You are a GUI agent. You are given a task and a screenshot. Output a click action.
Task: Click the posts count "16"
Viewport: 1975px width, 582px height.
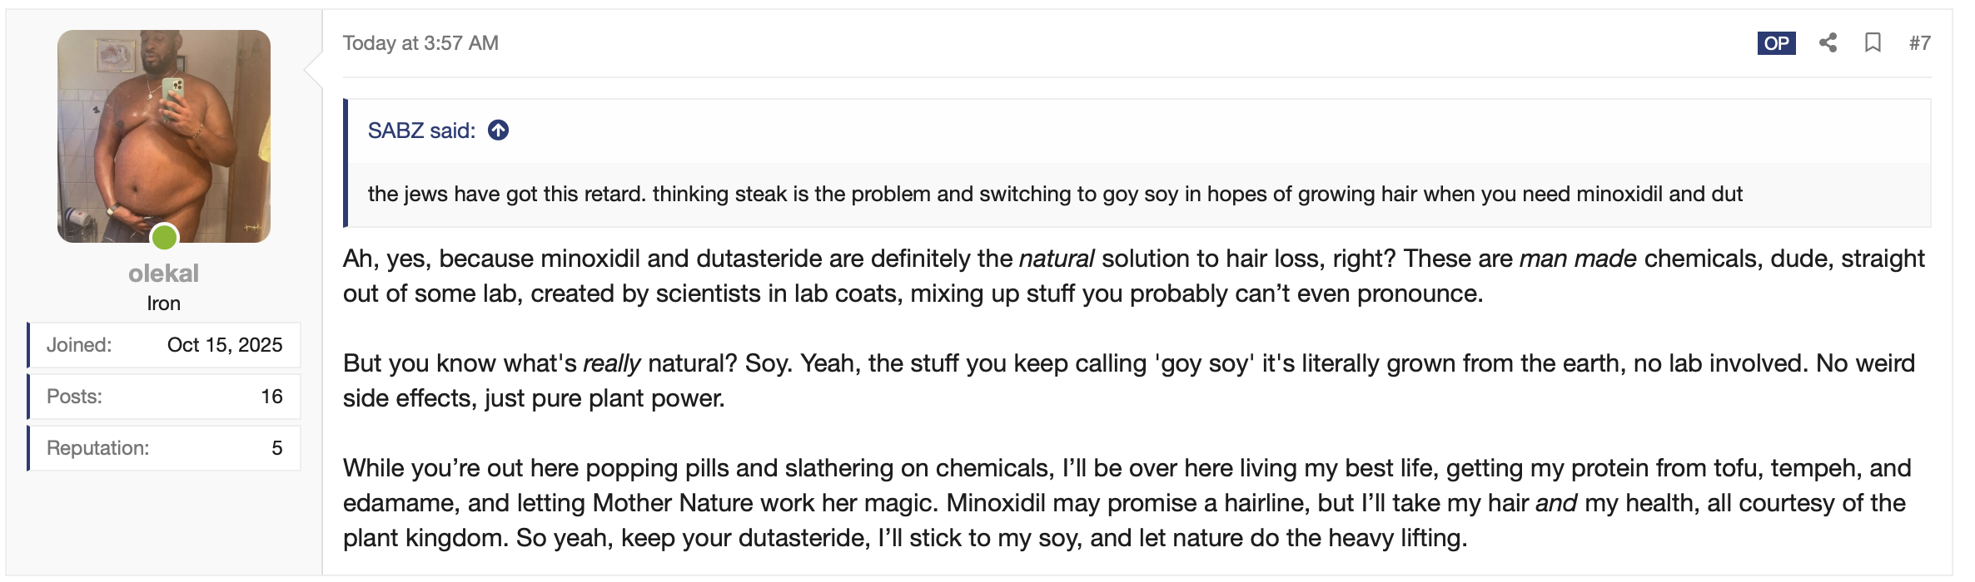coord(271,397)
